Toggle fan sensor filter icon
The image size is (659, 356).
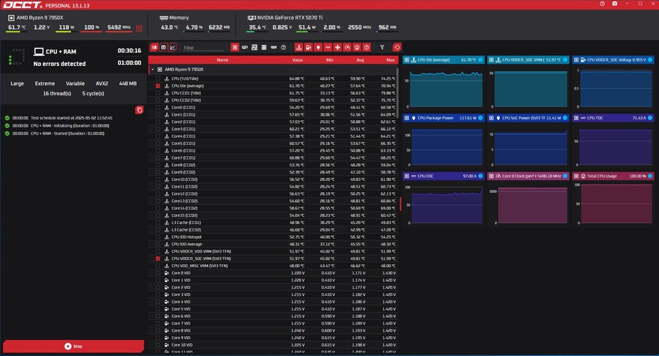coord(338,47)
